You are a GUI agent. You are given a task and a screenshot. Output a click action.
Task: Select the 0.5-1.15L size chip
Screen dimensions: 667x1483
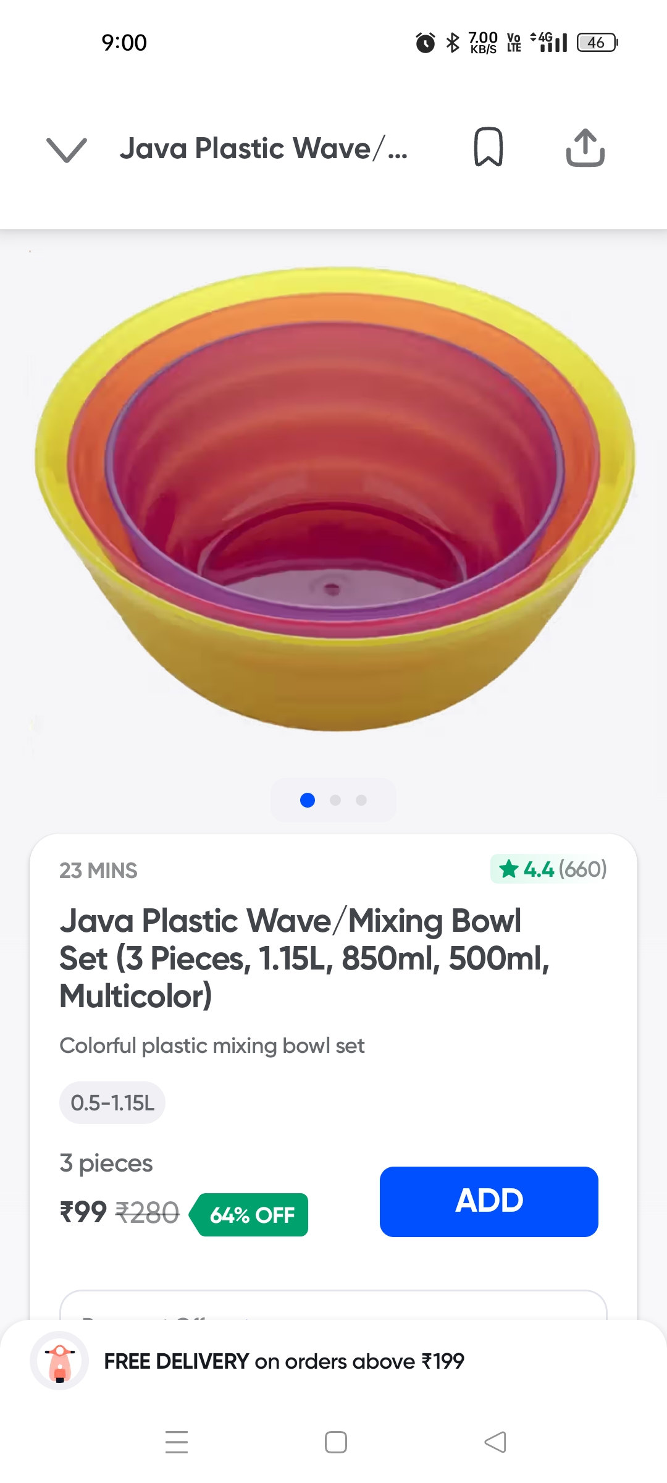point(112,1102)
